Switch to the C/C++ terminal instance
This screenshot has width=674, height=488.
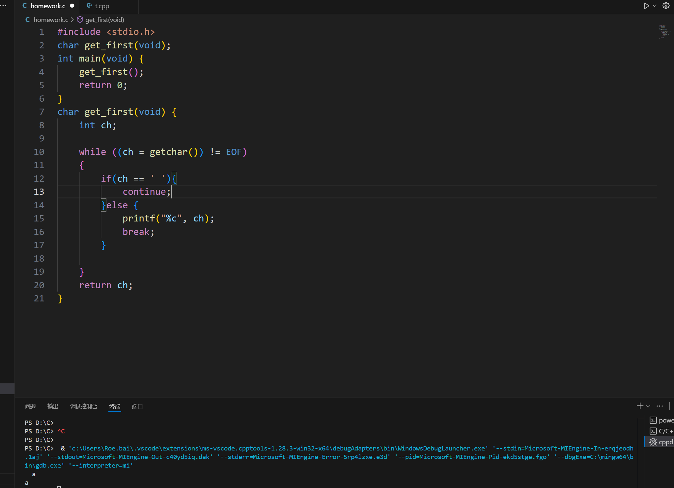tap(662, 431)
